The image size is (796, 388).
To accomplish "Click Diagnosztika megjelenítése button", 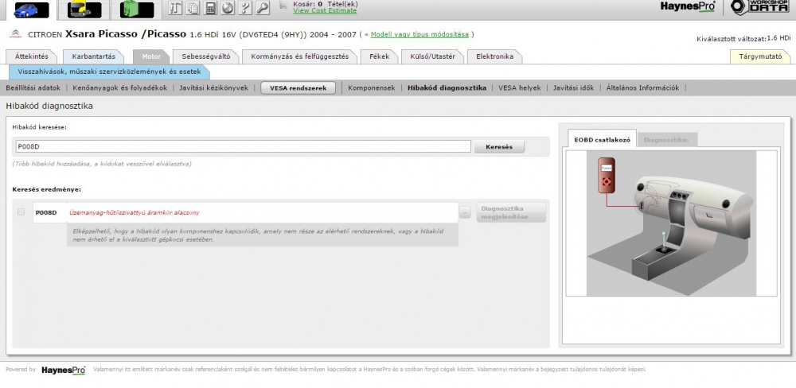I will (511, 212).
